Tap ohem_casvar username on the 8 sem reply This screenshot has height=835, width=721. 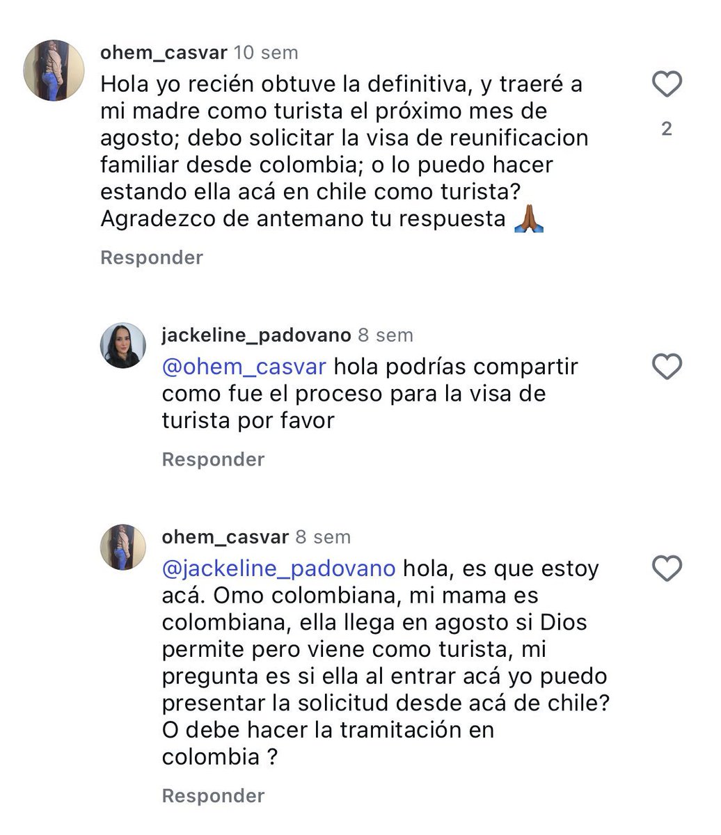[225, 537]
